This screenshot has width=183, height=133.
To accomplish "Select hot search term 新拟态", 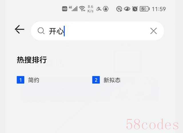I will (x=112, y=80).
